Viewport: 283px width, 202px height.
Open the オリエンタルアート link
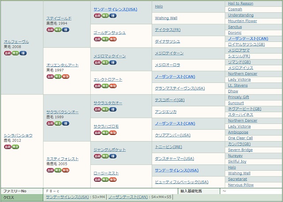62,65
